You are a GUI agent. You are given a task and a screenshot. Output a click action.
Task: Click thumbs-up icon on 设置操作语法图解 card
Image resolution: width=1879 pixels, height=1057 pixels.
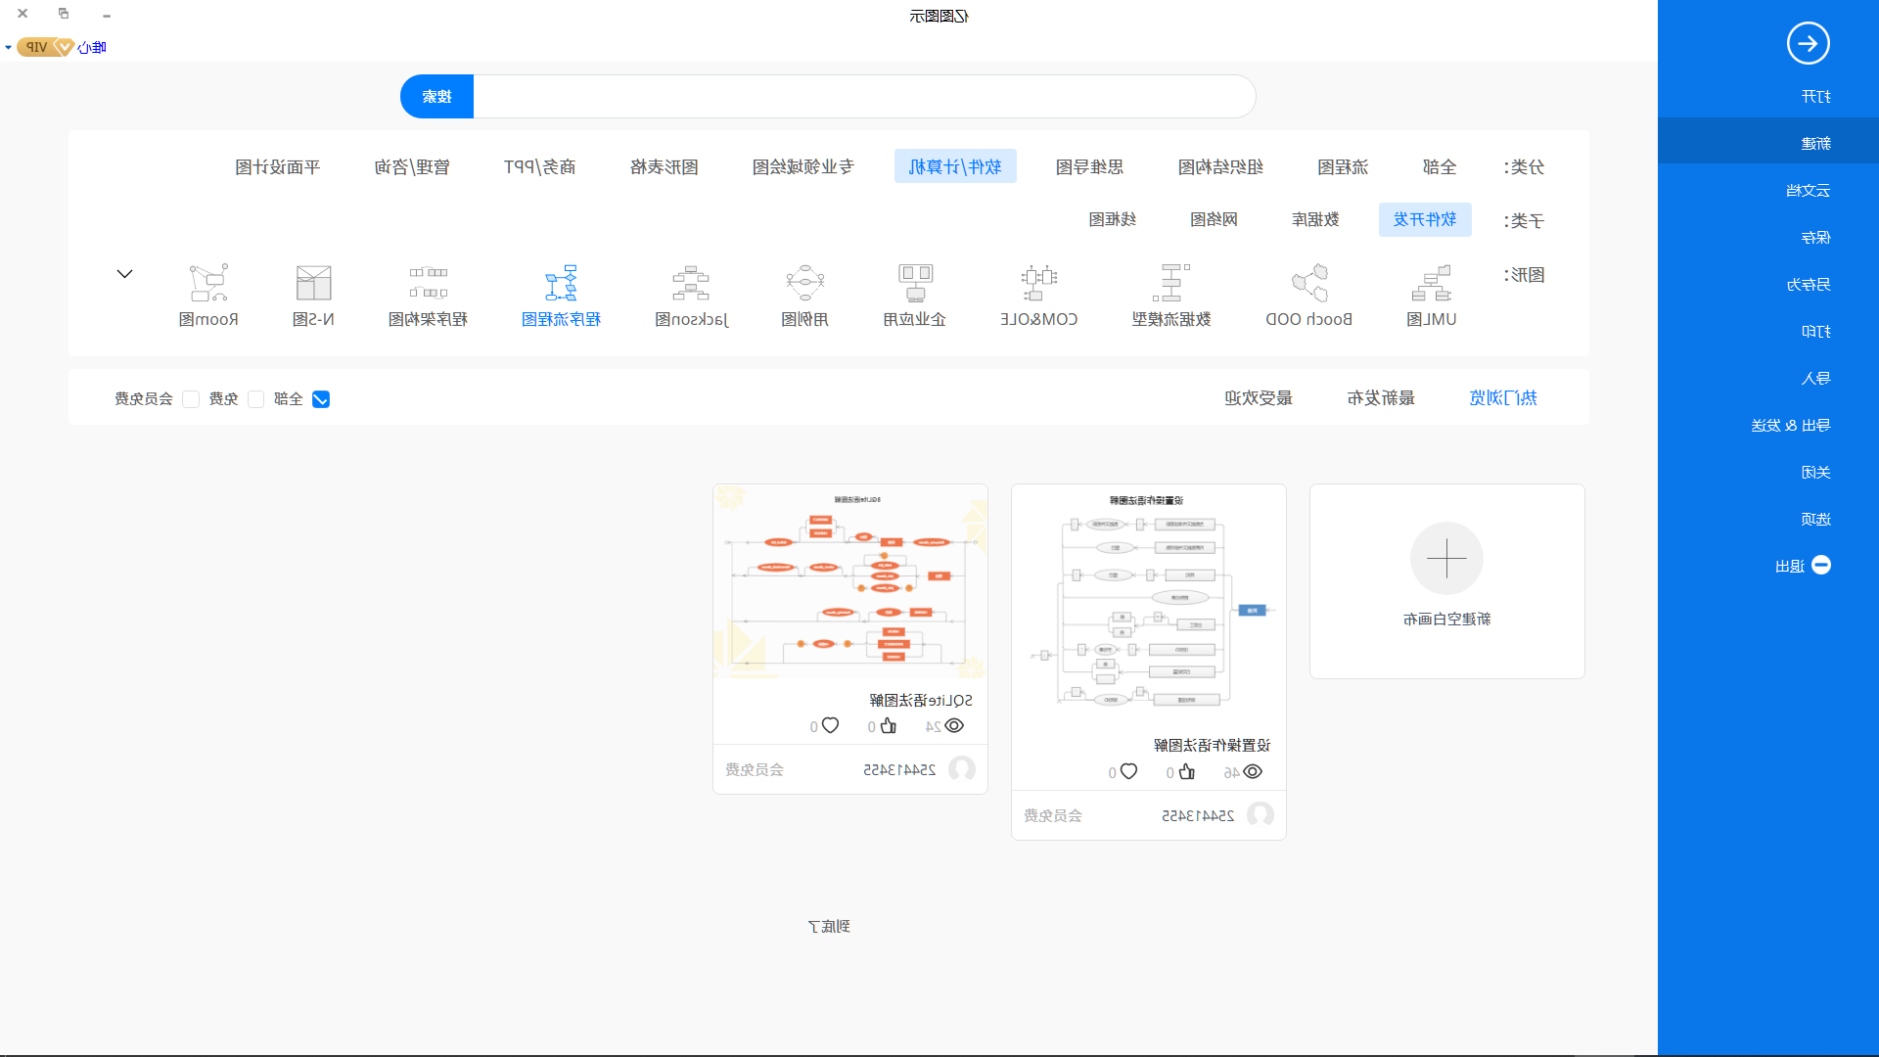(1186, 771)
